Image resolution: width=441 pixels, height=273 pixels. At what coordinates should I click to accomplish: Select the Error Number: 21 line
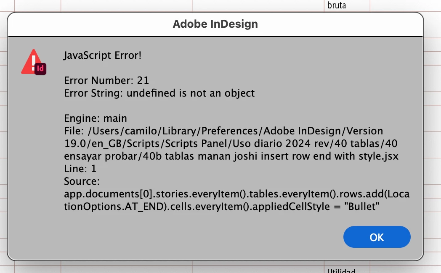pos(106,81)
